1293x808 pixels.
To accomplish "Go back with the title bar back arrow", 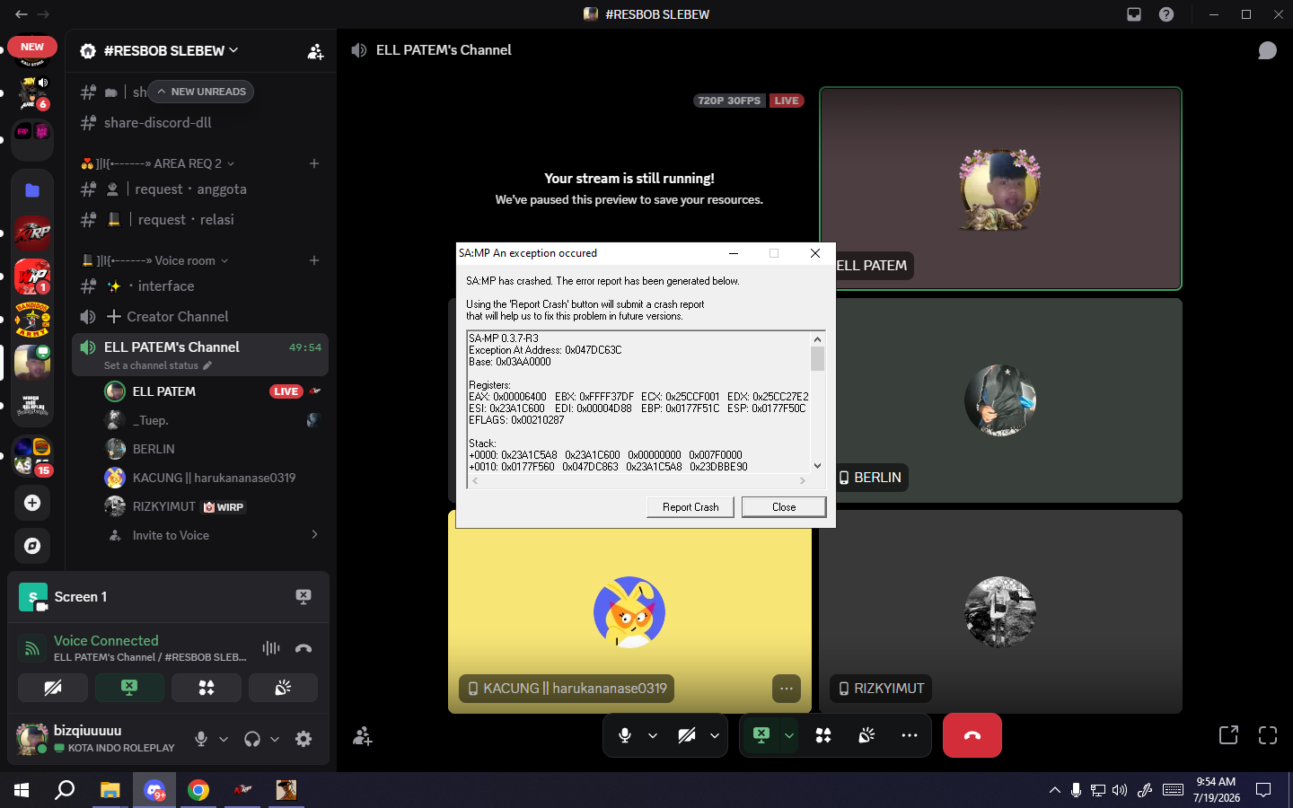I will pyautogui.click(x=22, y=14).
